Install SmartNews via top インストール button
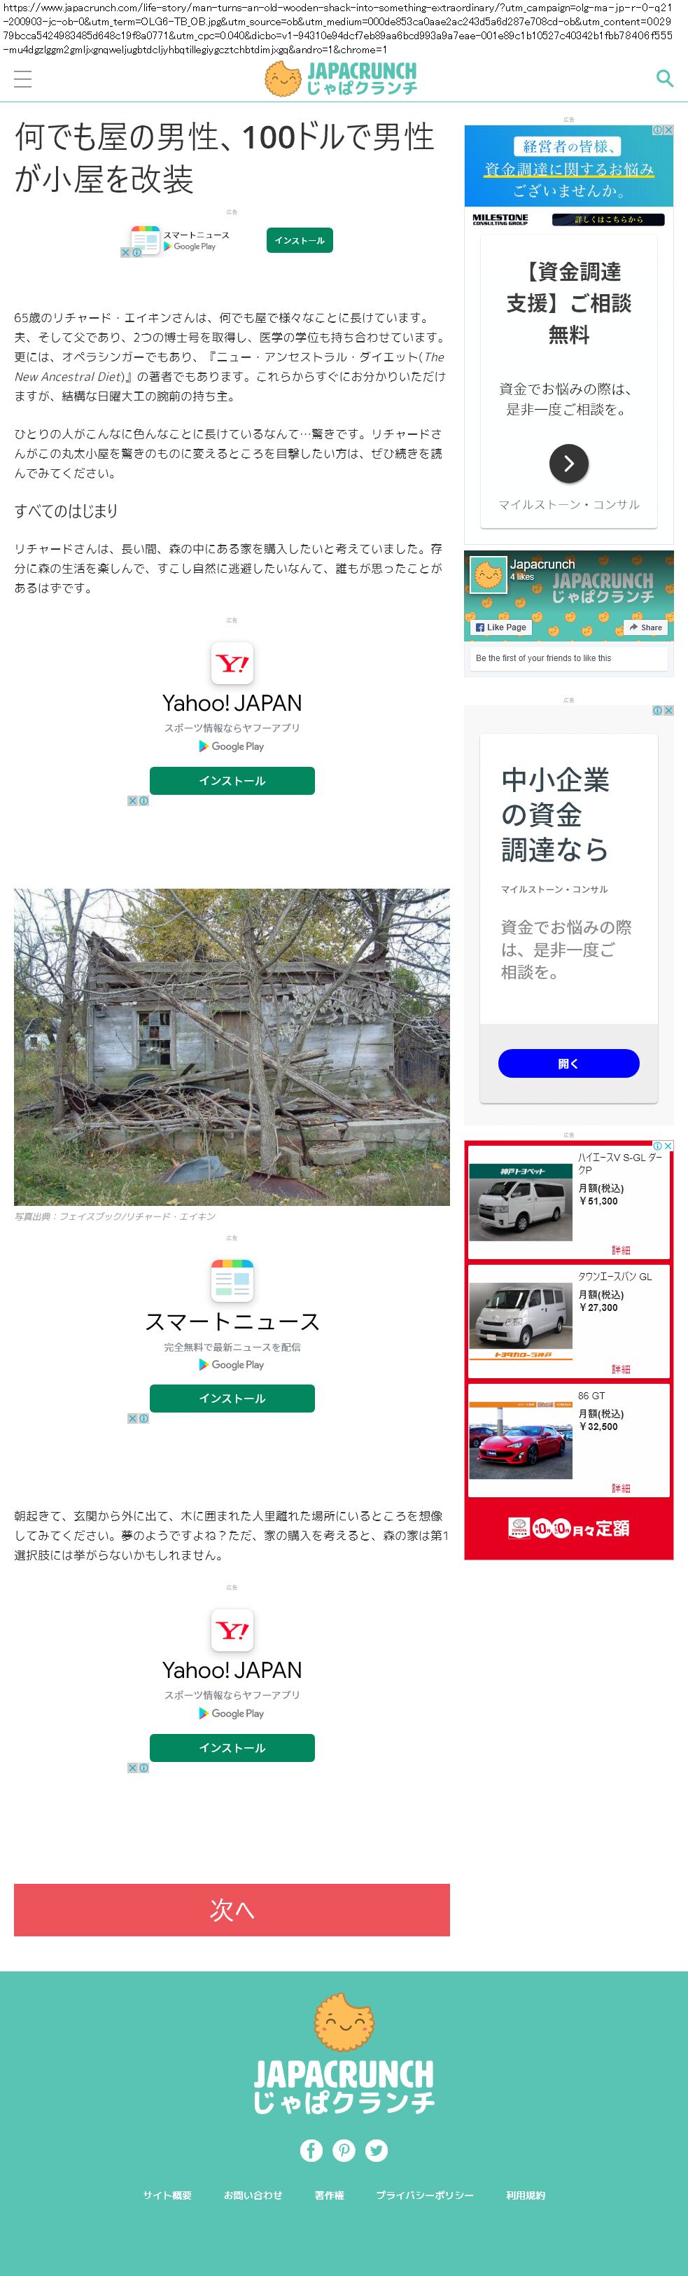688x2276 pixels. 300,240
